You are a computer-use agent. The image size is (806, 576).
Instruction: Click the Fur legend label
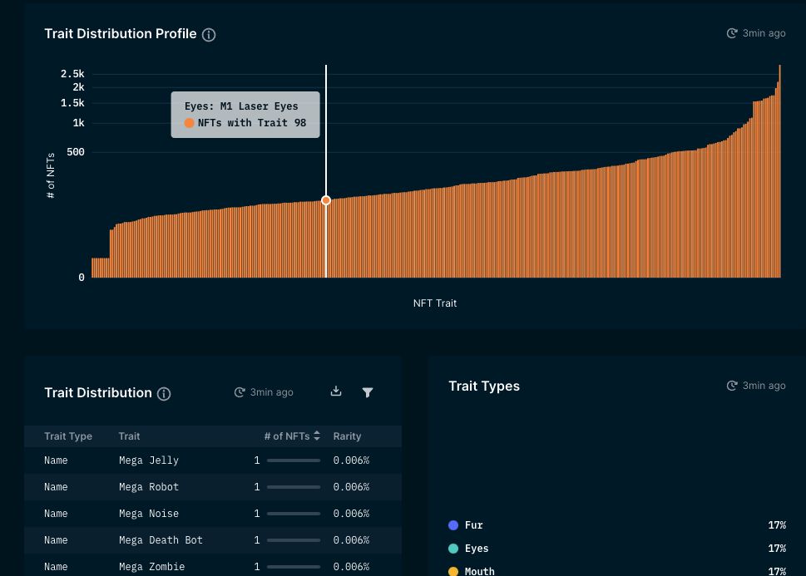tap(474, 525)
